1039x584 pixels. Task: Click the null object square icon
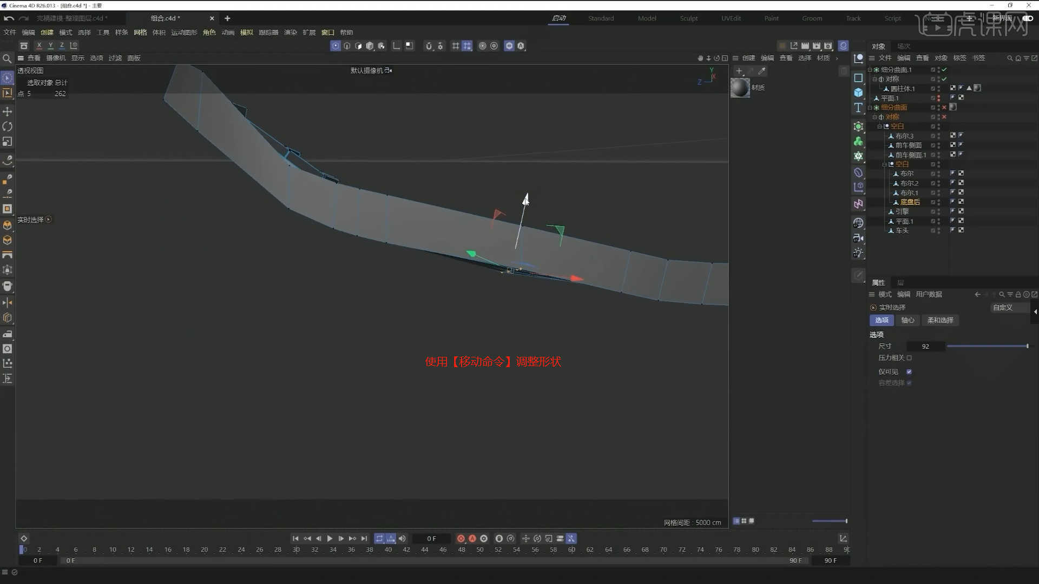tap(858, 78)
